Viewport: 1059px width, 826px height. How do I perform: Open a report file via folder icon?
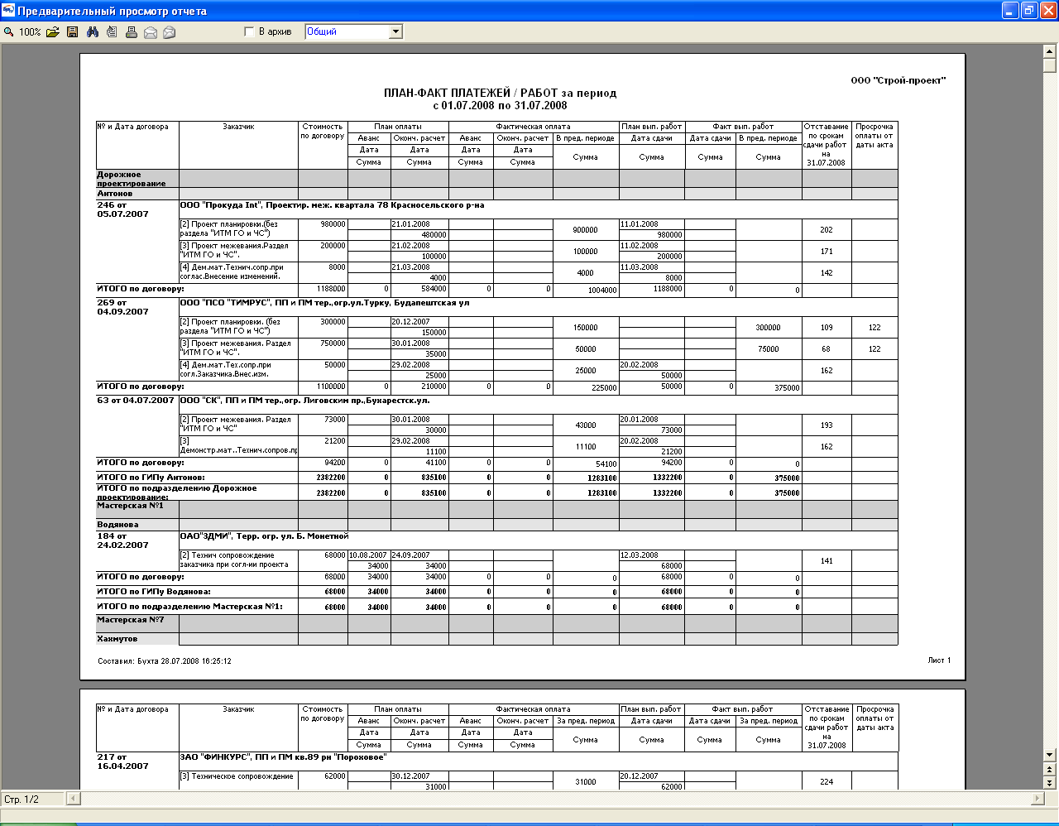[x=52, y=32]
